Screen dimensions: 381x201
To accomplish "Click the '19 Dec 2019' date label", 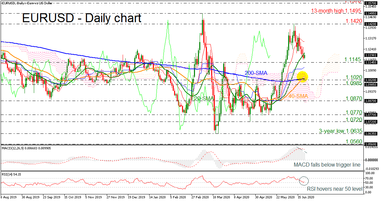I will 137,197.
